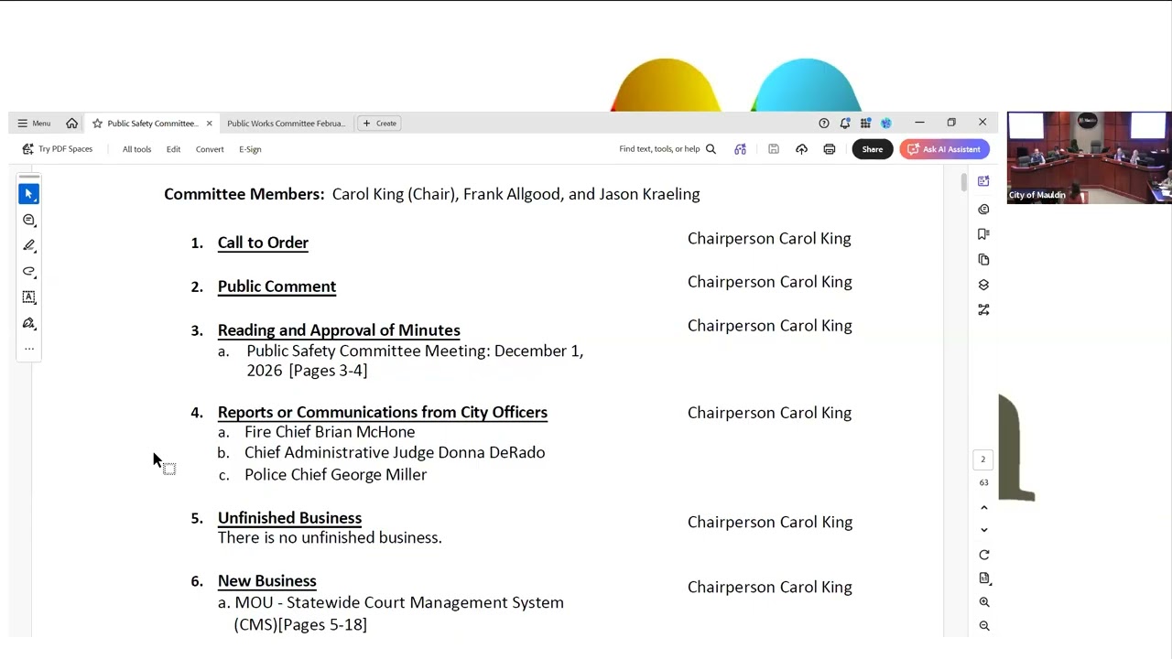Star the Public Safety Committee document
This screenshot has height=659, width=1172.
coord(97,124)
